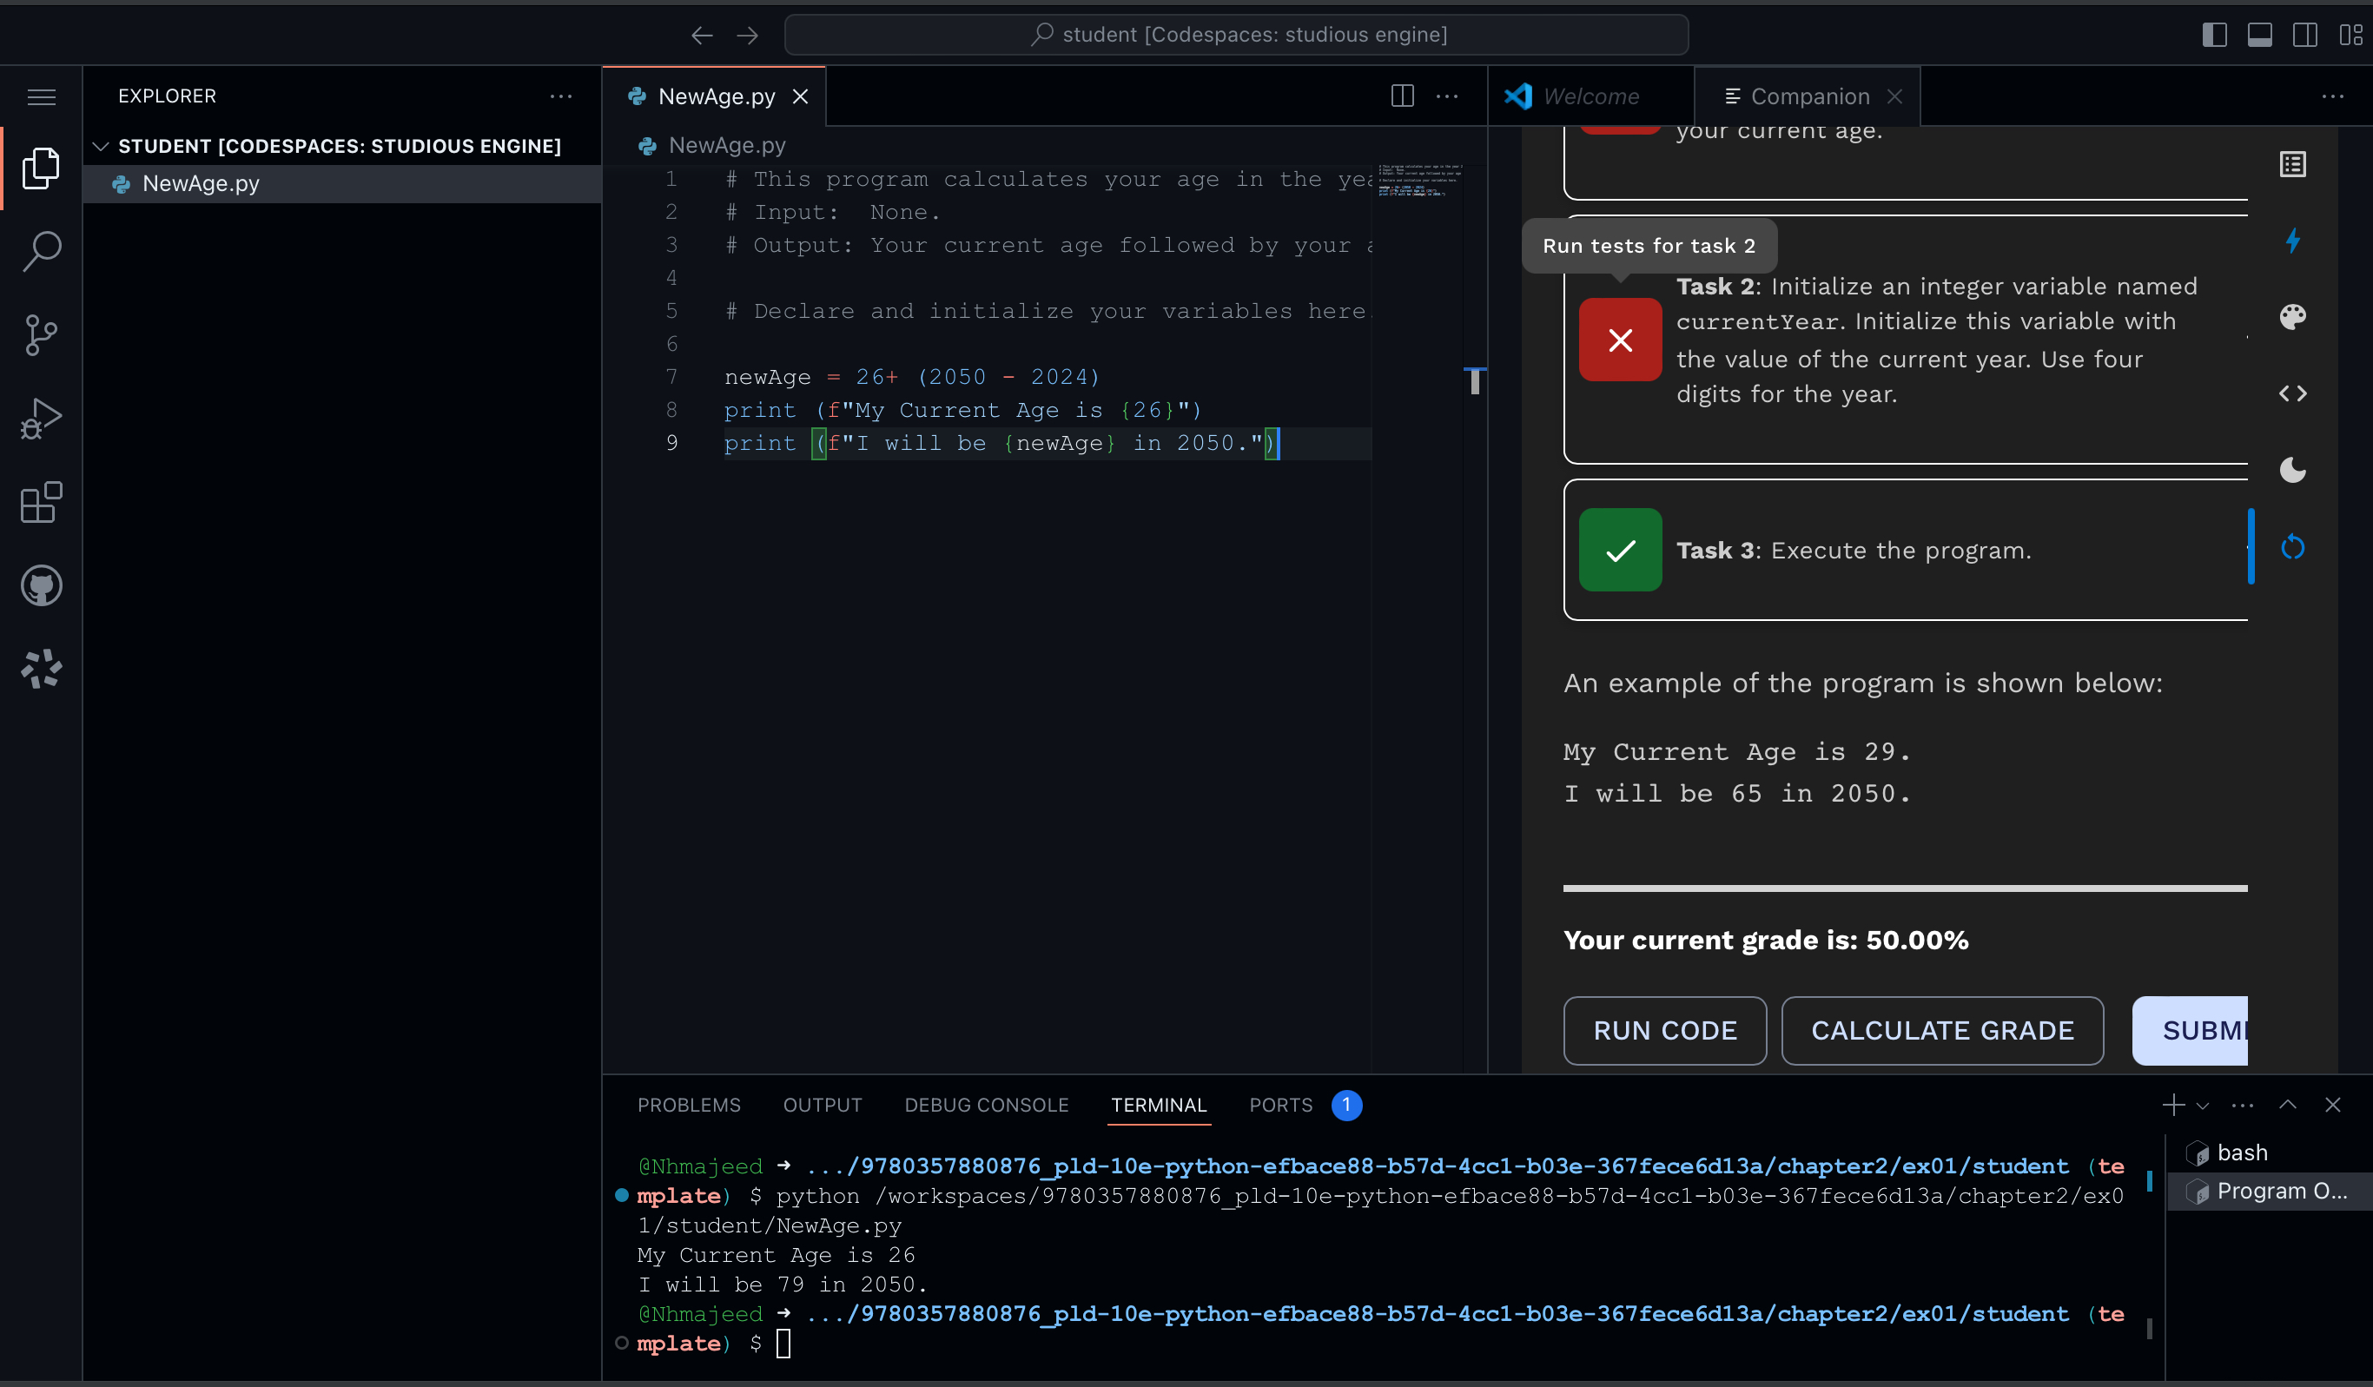This screenshot has height=1387, width=2373.
Task: Maximize the panel with the chevron arrow
Action: click(2288, 1105)
